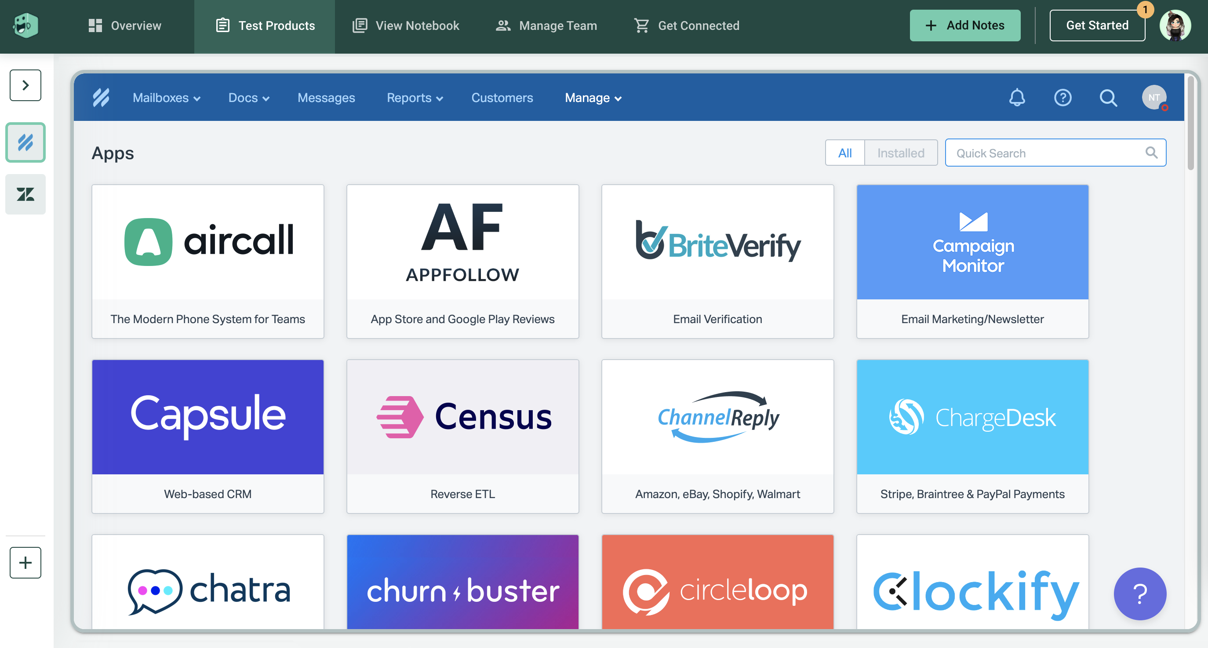This screenshot has height=648, width=1208.
Task: Expand the Manage dropdown menu
Action: click(593, 98)
